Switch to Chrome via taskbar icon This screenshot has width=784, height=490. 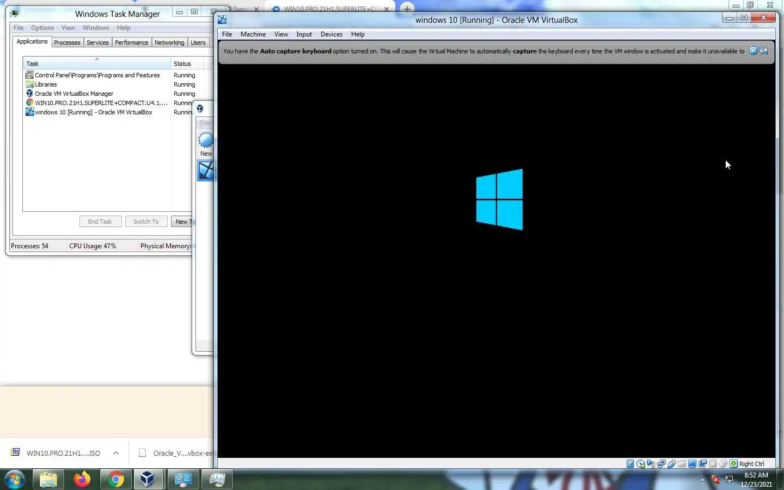pos(115,479)
